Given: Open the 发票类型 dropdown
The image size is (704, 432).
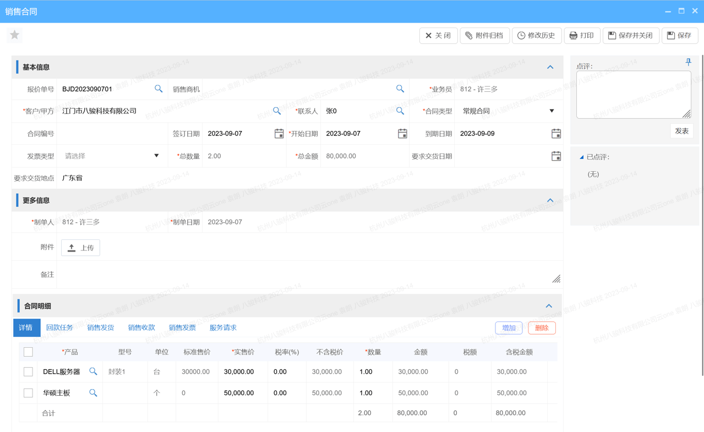Looking at the screenshot, I should pos(157,156).
